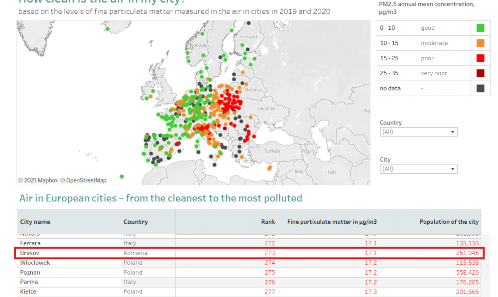Select the dark red 'very poor' swatch
Viewport: 498px width, 297px height.
[480, 73]
